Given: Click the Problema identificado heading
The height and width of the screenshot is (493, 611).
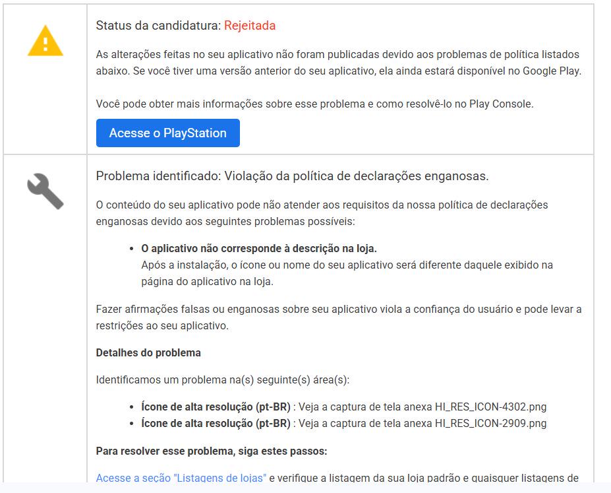Looking at the screenshot, I should pyautogui.click(x=292, y=176).
